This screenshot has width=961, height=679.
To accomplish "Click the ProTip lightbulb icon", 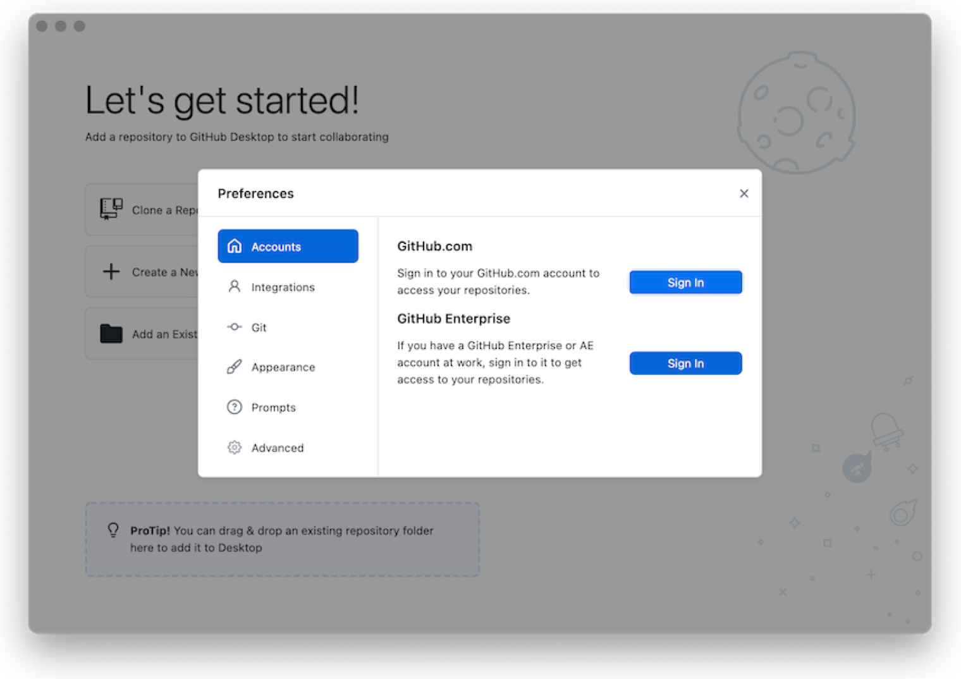I will [113, 530].
